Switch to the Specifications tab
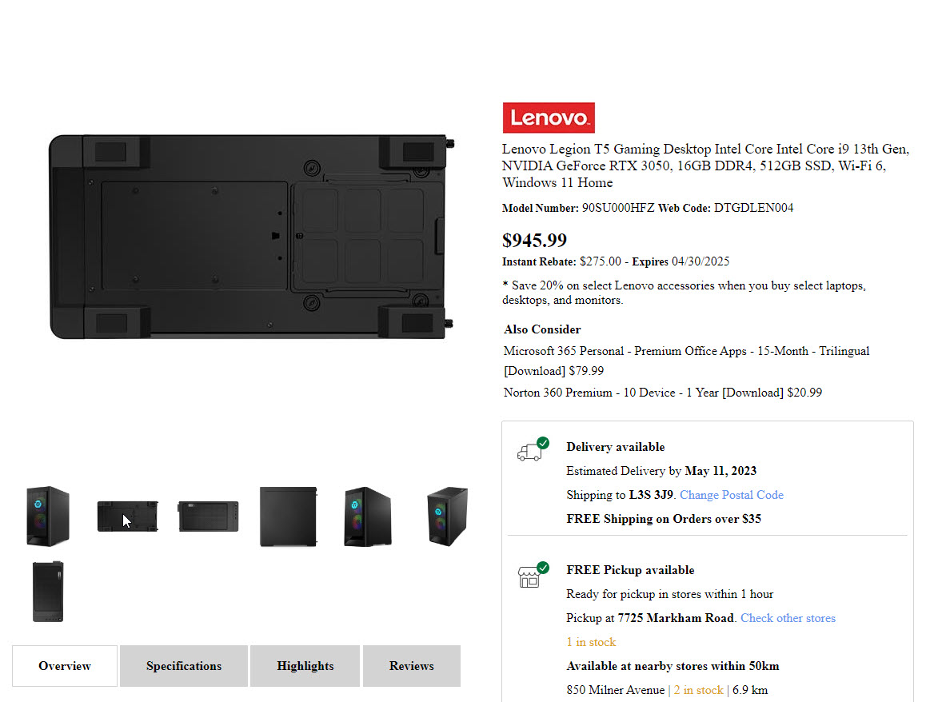The width and height of the screenshot is (926, 702). [x=184, y=666]
